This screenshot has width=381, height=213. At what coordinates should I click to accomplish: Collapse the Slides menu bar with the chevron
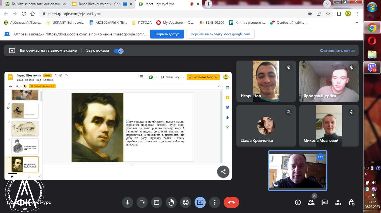pos(219,86)
